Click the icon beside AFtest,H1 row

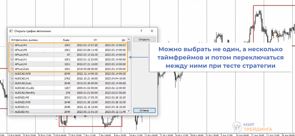12,59
